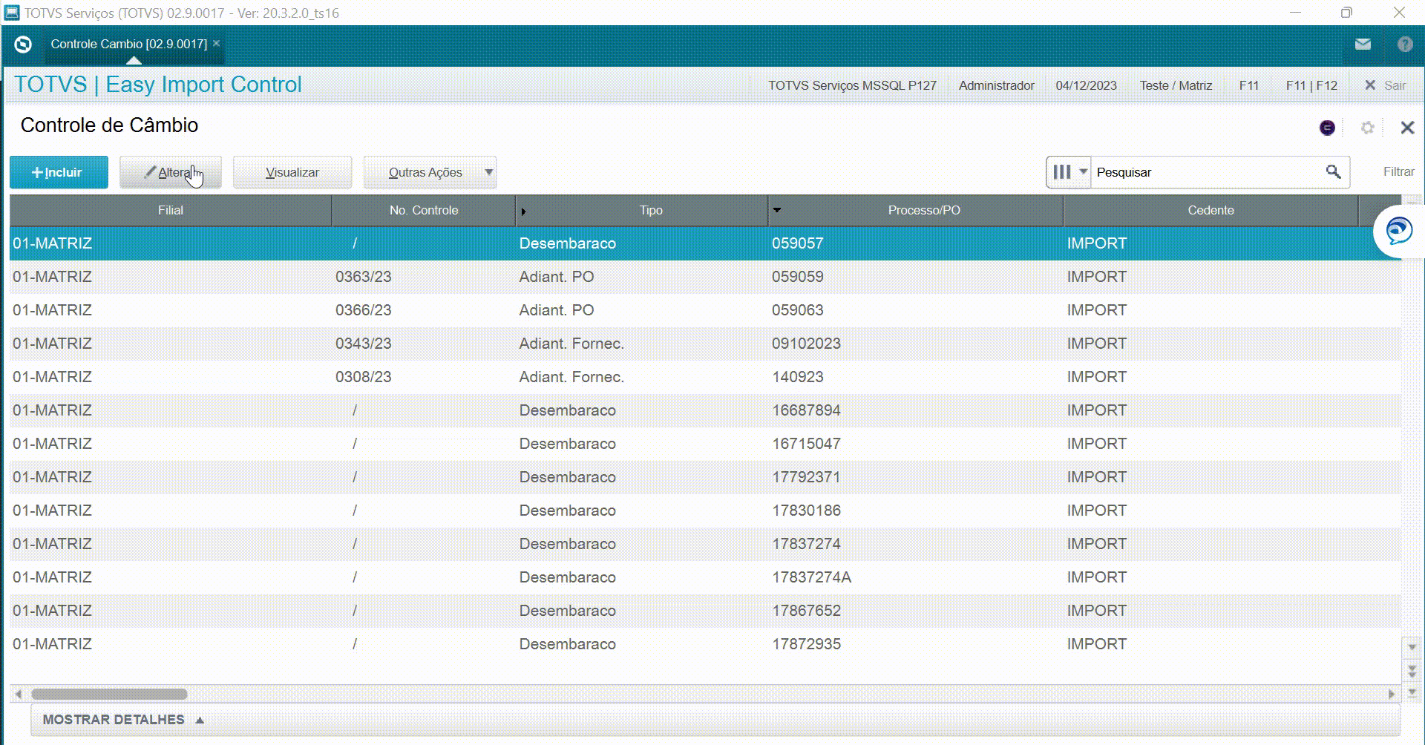Click the Incluir button
This screenshot has width=1425, height=745.
tap(59, 172)
